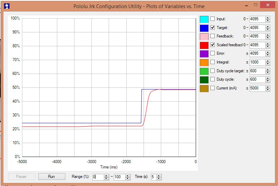Enable the Current (mA) plot checkbox

(x=212, y=88)
